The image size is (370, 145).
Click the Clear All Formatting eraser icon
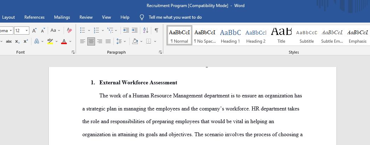69,30
